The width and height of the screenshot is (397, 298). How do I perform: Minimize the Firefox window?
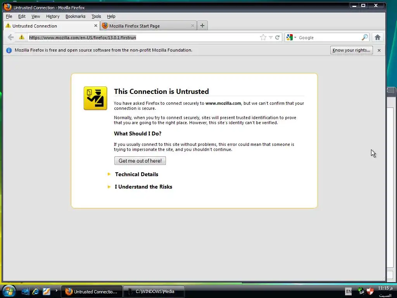tap(354, 5)
